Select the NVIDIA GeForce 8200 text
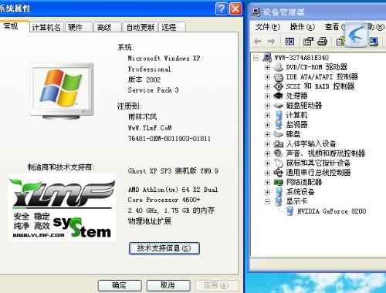This screenshot has width=386, height=293. (x=331, y=211)
